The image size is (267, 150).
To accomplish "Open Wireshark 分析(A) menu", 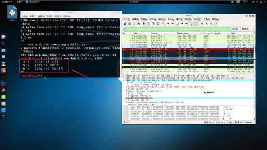I will pyautogui.click(x=171, y=20).
